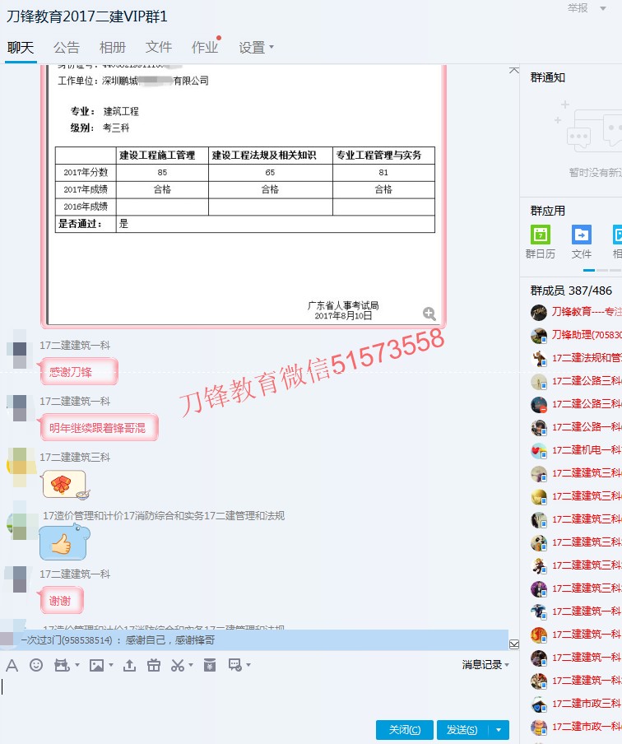
Task: Click the 关闭(C) button
Action: [405, 730]
